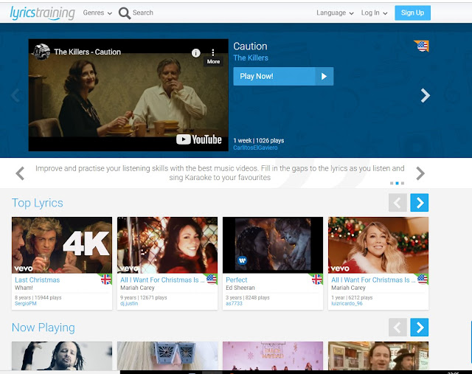Click Ed Sheeran artist name
Image resolution: width=472 pixels, height=374 pixels.
240,288
